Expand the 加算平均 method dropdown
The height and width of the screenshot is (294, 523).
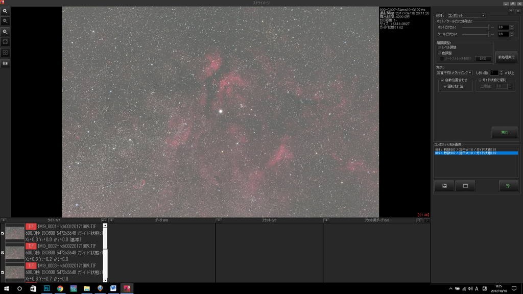point(455,72)
